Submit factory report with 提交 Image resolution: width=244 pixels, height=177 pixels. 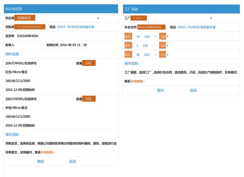click(161, 90)
